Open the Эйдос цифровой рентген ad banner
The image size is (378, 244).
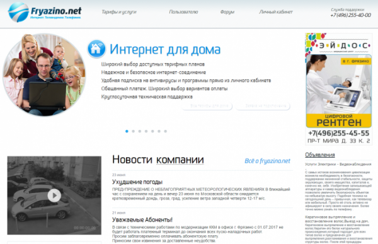pos(339,89)
